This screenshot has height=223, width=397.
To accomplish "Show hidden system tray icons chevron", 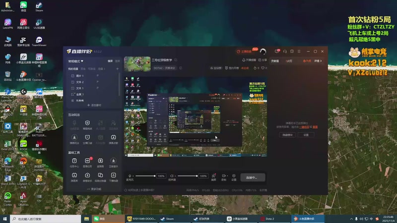I will tap(351, 219).
